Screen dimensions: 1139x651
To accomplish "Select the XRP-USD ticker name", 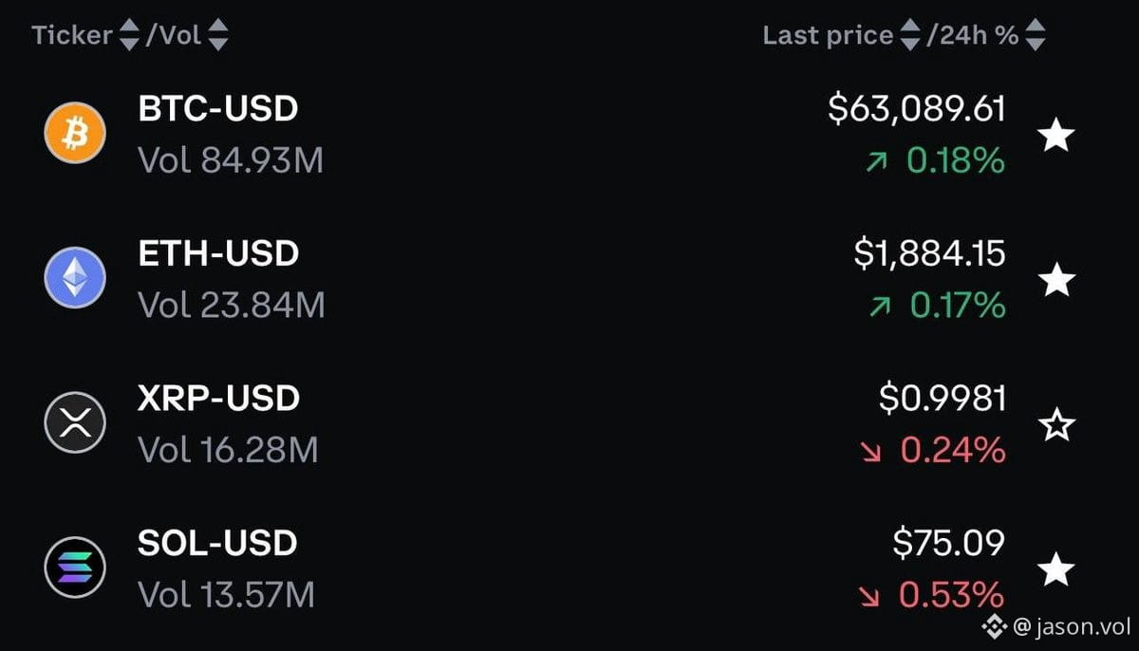I will tap(218, 398).
